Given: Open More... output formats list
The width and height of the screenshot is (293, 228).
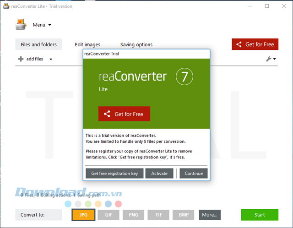Looking at the screenshot, I should point(210,215).
